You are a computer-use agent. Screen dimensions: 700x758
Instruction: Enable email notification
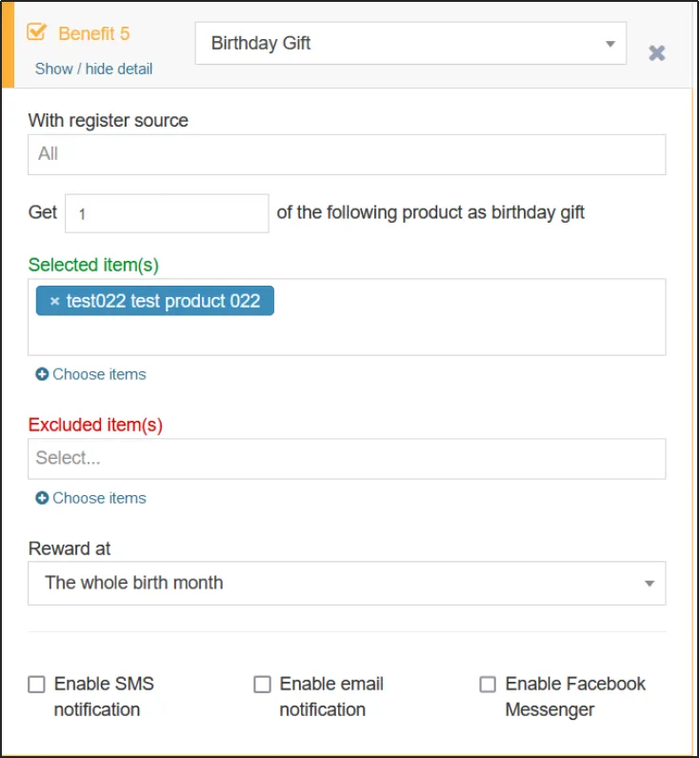pyautogui.click(x=262, y=684)
